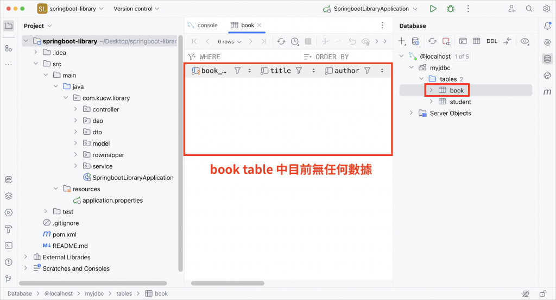Toggle the lock icon in status bar
556x300 pixels.
(543, 293)
